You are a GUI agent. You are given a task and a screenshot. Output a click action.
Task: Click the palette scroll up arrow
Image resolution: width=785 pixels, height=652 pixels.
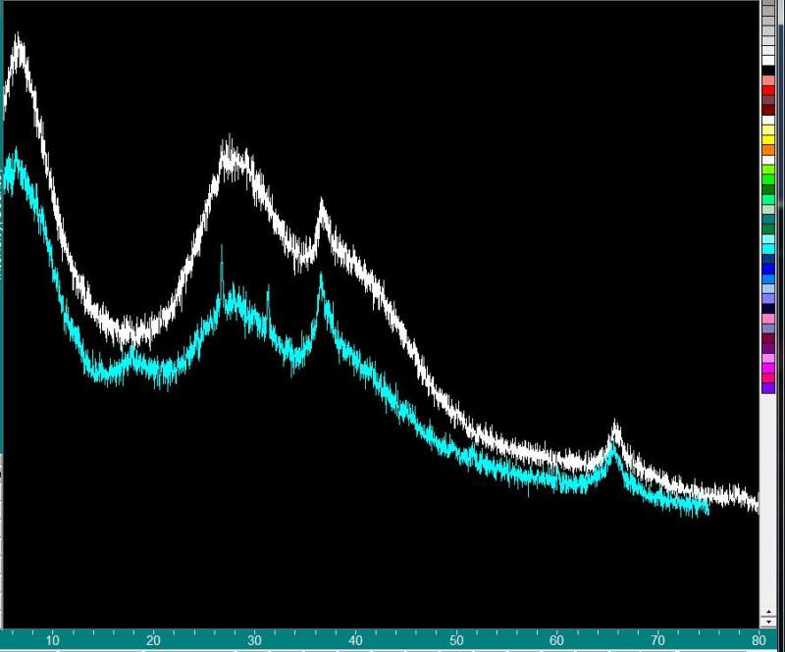tap(768, 612)
